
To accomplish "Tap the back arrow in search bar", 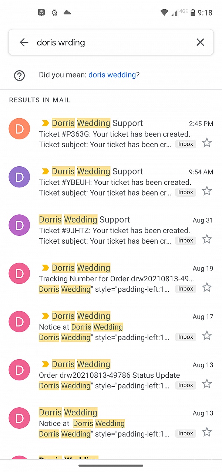I will pos(24,43).
